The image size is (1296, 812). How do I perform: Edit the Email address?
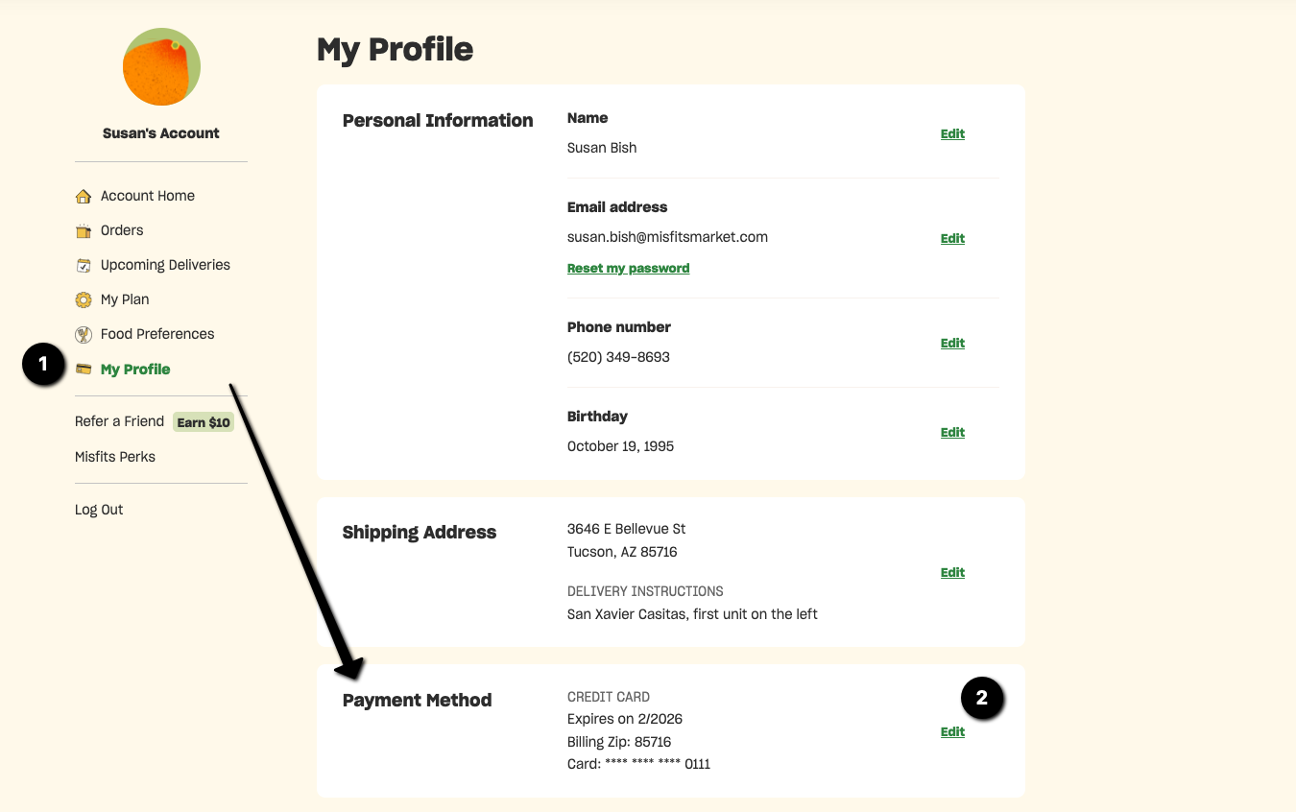952,239
